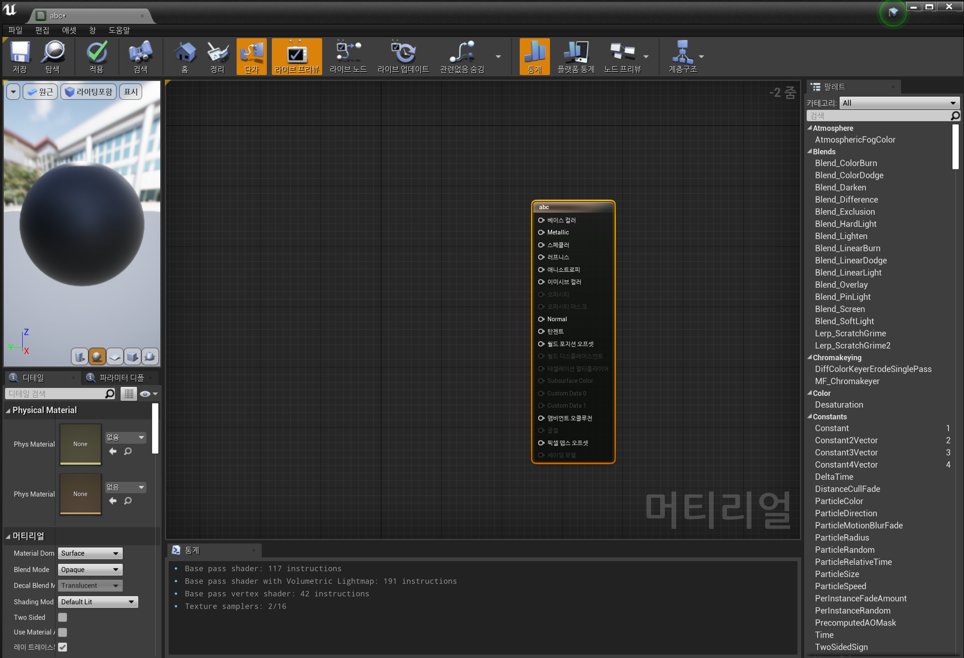
Task: Click the 홈 (Home) toolbar icon
Action: tap(185, 56)
